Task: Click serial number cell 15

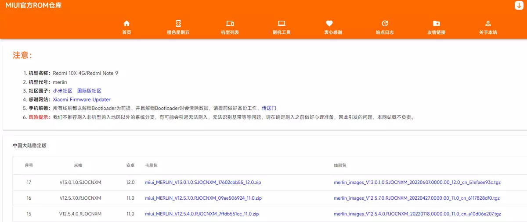Action: (29, 214)
